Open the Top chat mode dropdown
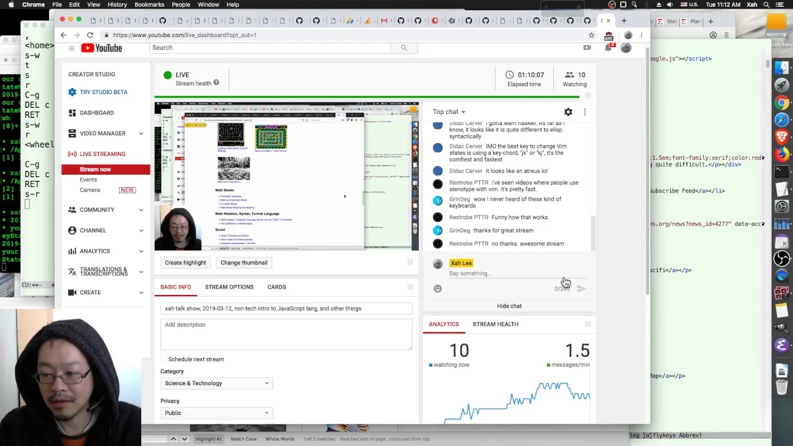 click(449, 112)
